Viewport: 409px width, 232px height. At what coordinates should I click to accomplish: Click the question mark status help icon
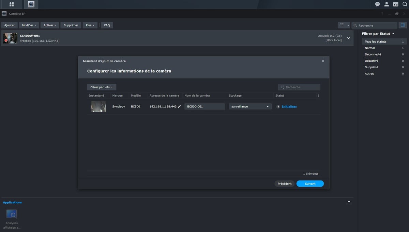pyautogui.click(x=278, y=107)
